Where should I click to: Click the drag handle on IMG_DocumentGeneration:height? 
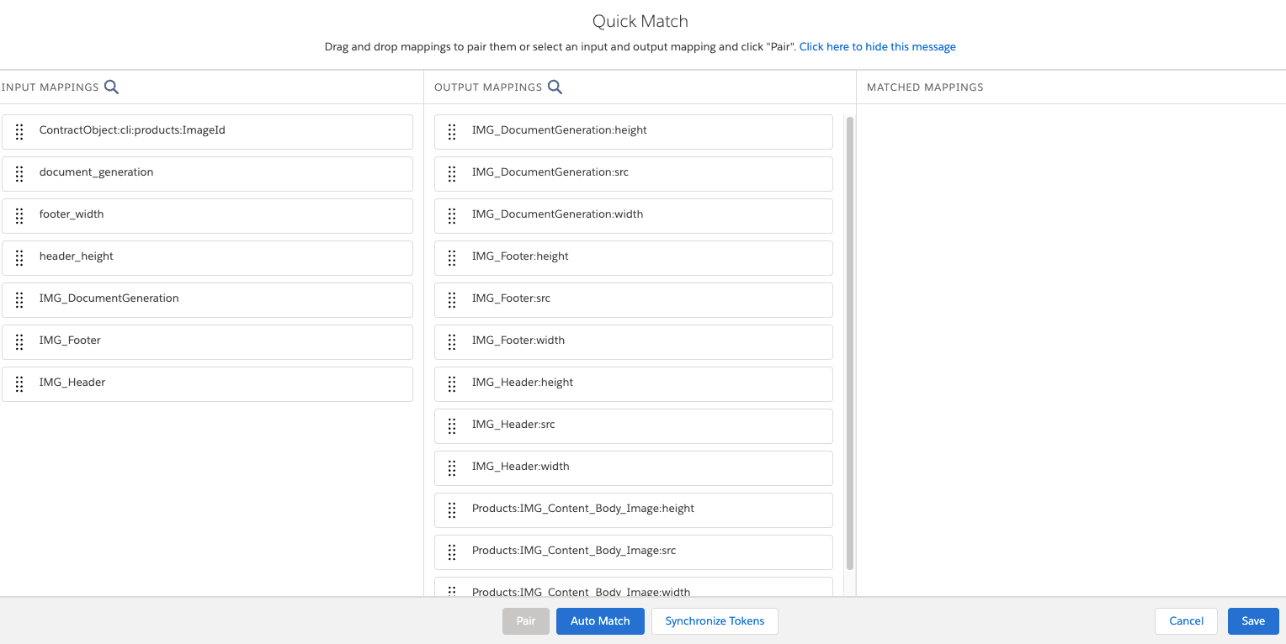pos(452,131)
